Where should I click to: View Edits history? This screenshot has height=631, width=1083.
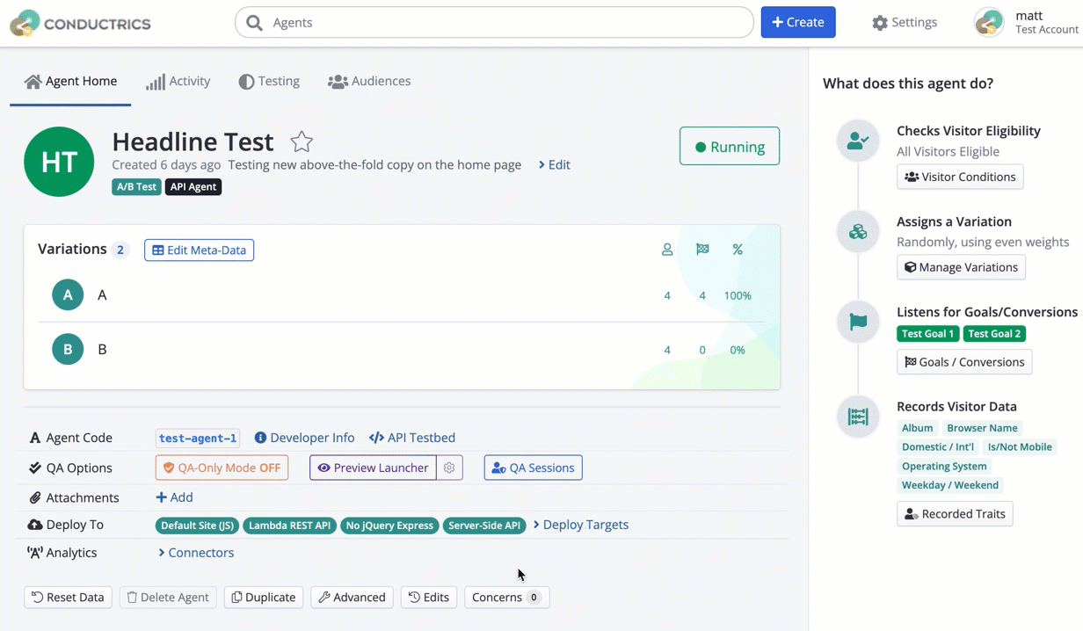click(x=429, y=597)
